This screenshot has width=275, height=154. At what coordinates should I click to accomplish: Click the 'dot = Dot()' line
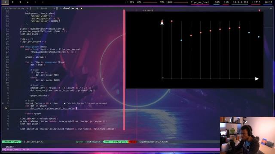pos(37,65)
